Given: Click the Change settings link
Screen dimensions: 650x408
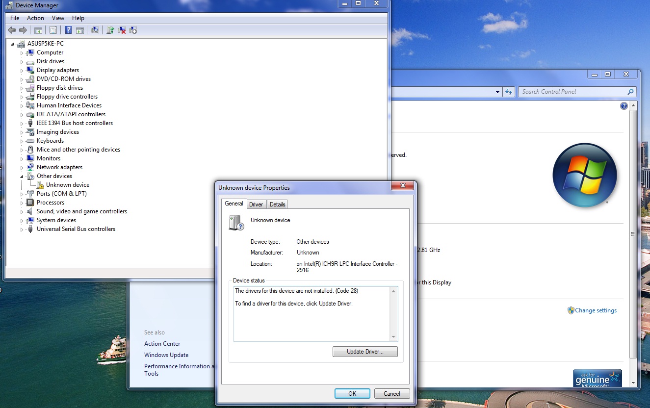Looking at the screenshot, I should click(596, 310).
